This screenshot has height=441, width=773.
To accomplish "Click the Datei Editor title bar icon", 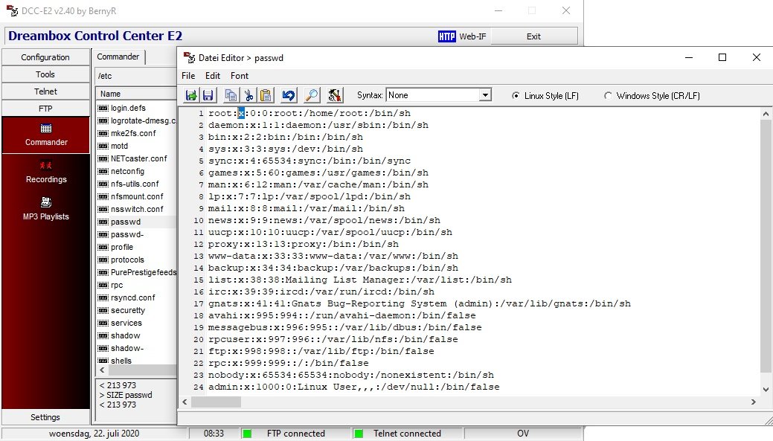I will pyautogui.click(x=189, y=58).
